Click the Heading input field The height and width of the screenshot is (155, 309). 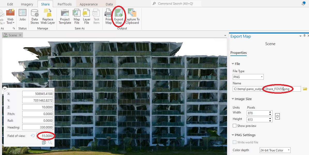[38, 127]
